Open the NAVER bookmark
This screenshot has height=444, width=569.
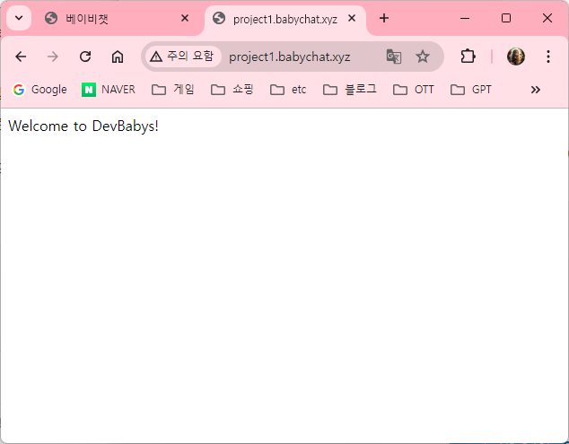(108, 89)
